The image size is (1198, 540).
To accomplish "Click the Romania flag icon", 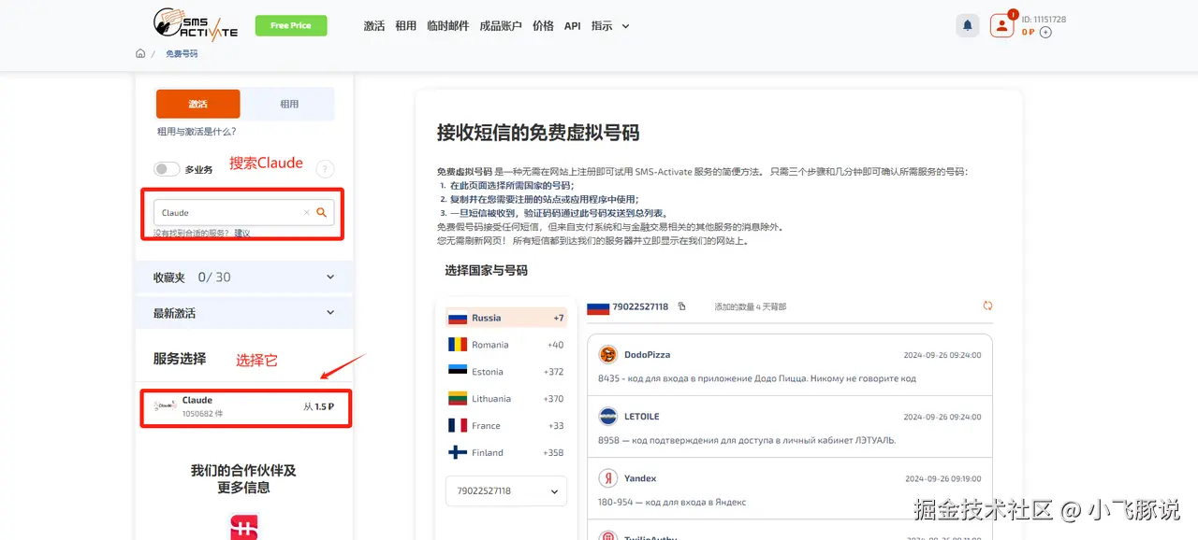I will coord(458,345).
